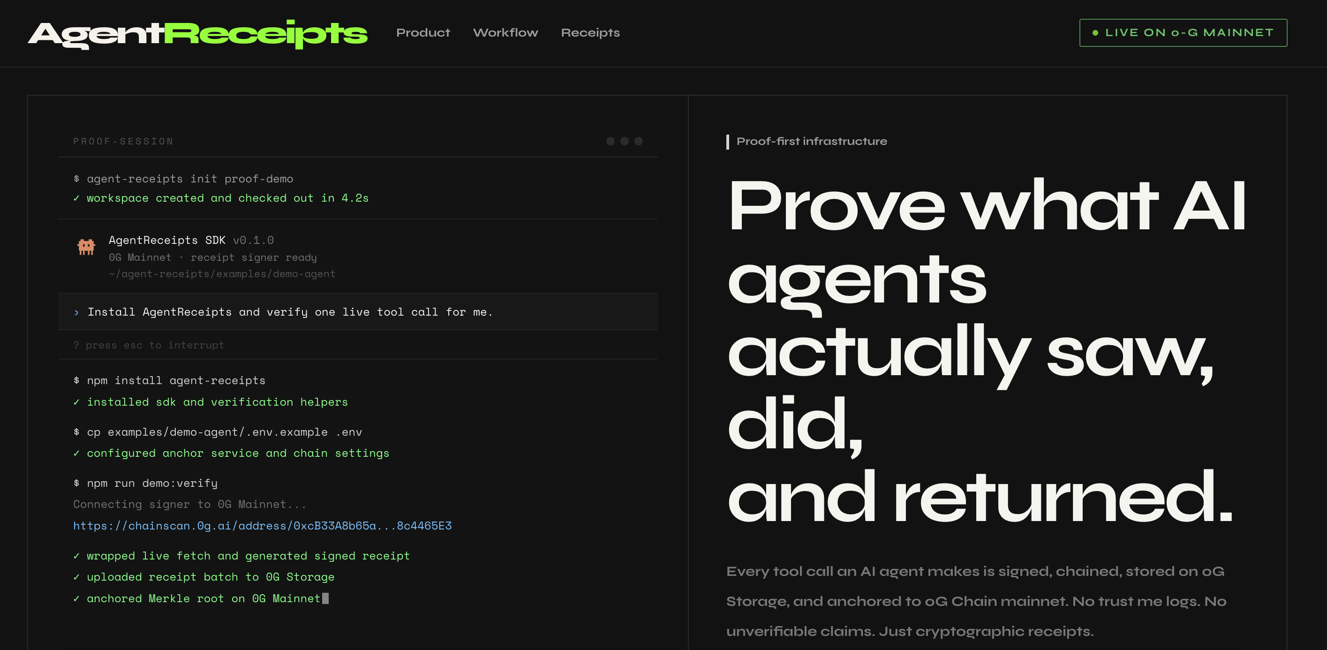Open the chainscan.0g.ai address link
The image size is (1327, 650).
(262, 525)
